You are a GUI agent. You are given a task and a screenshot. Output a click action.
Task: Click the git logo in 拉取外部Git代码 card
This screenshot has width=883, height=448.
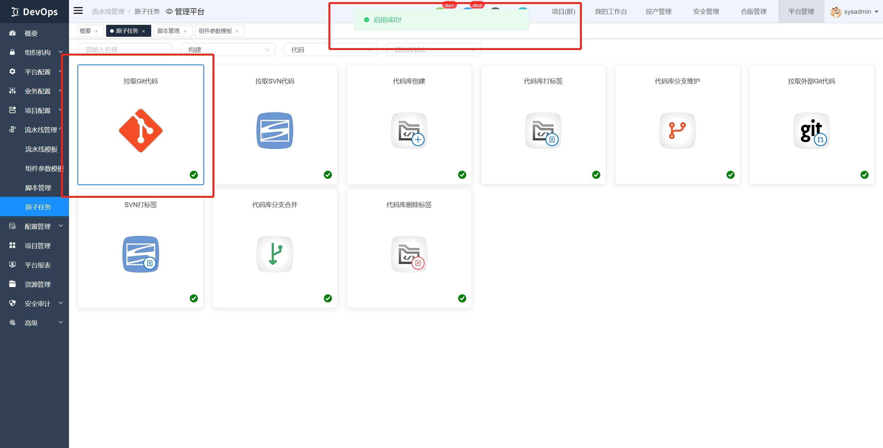click(x=811, y=131)
